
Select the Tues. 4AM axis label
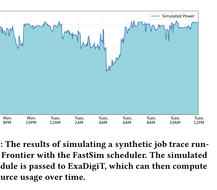pos(103,120)
